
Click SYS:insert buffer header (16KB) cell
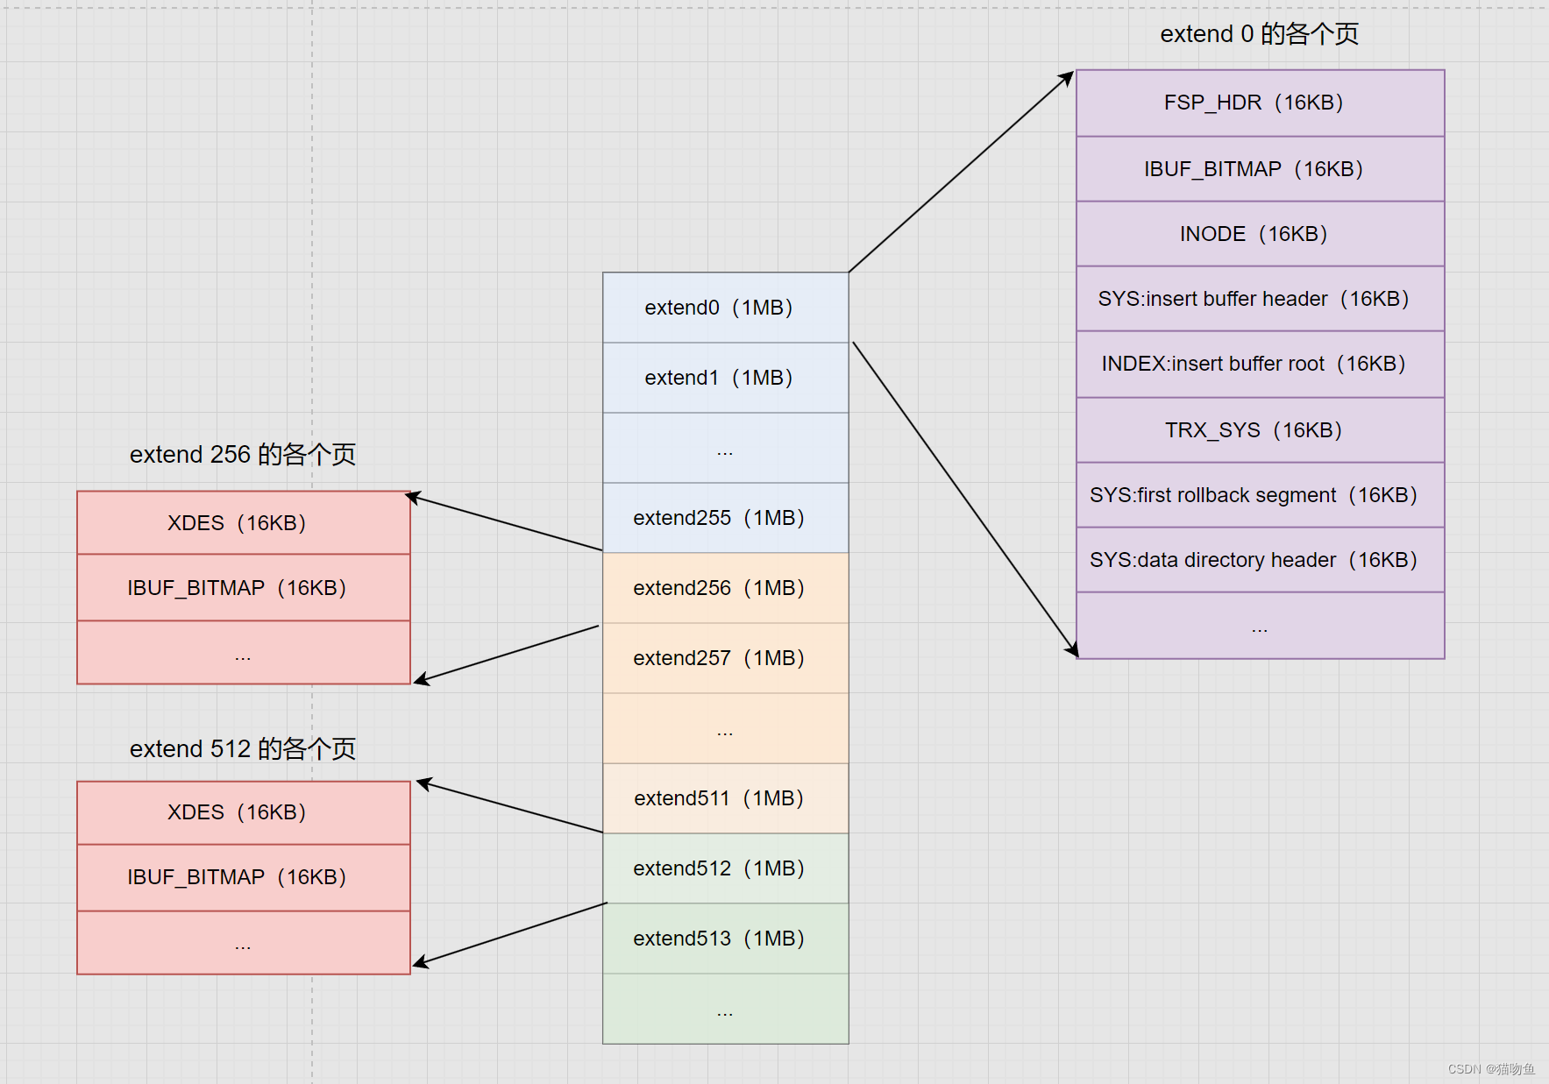tap(1260, 299)
